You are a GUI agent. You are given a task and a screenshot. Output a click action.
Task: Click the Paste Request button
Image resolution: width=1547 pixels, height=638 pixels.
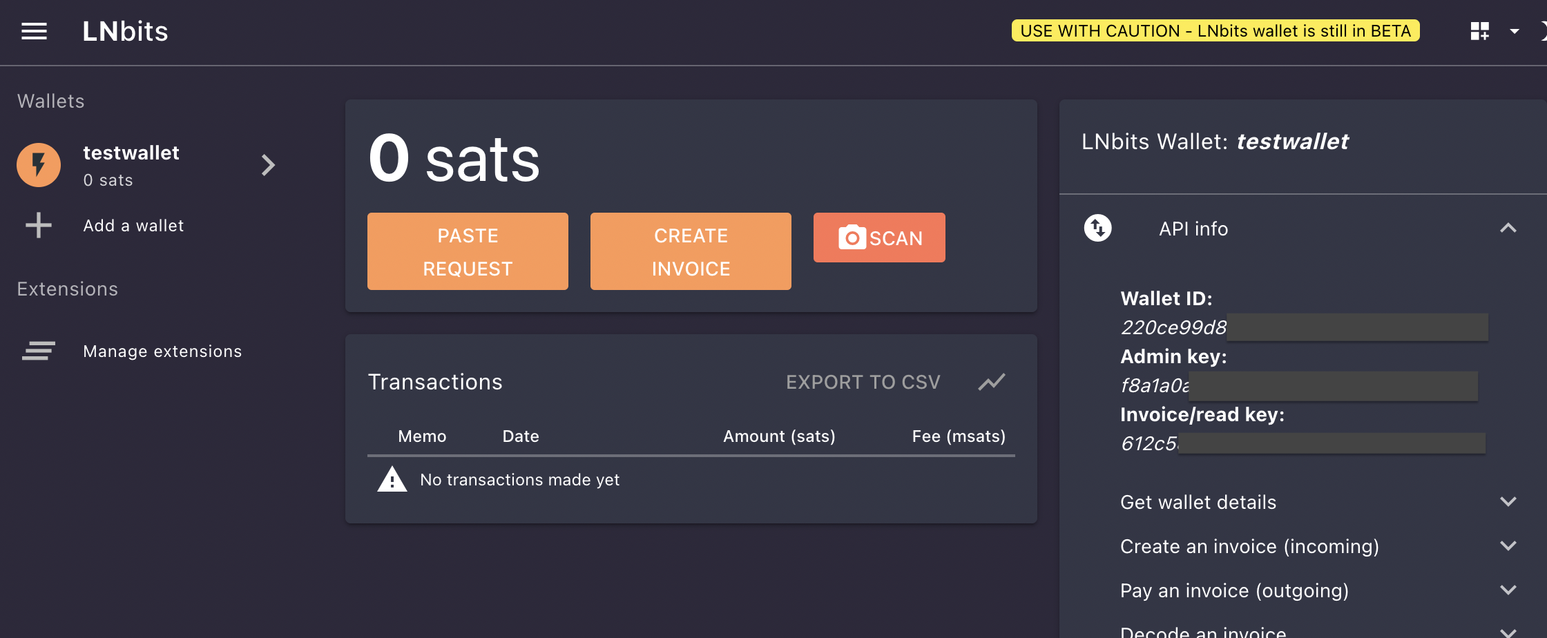point(468,251)
